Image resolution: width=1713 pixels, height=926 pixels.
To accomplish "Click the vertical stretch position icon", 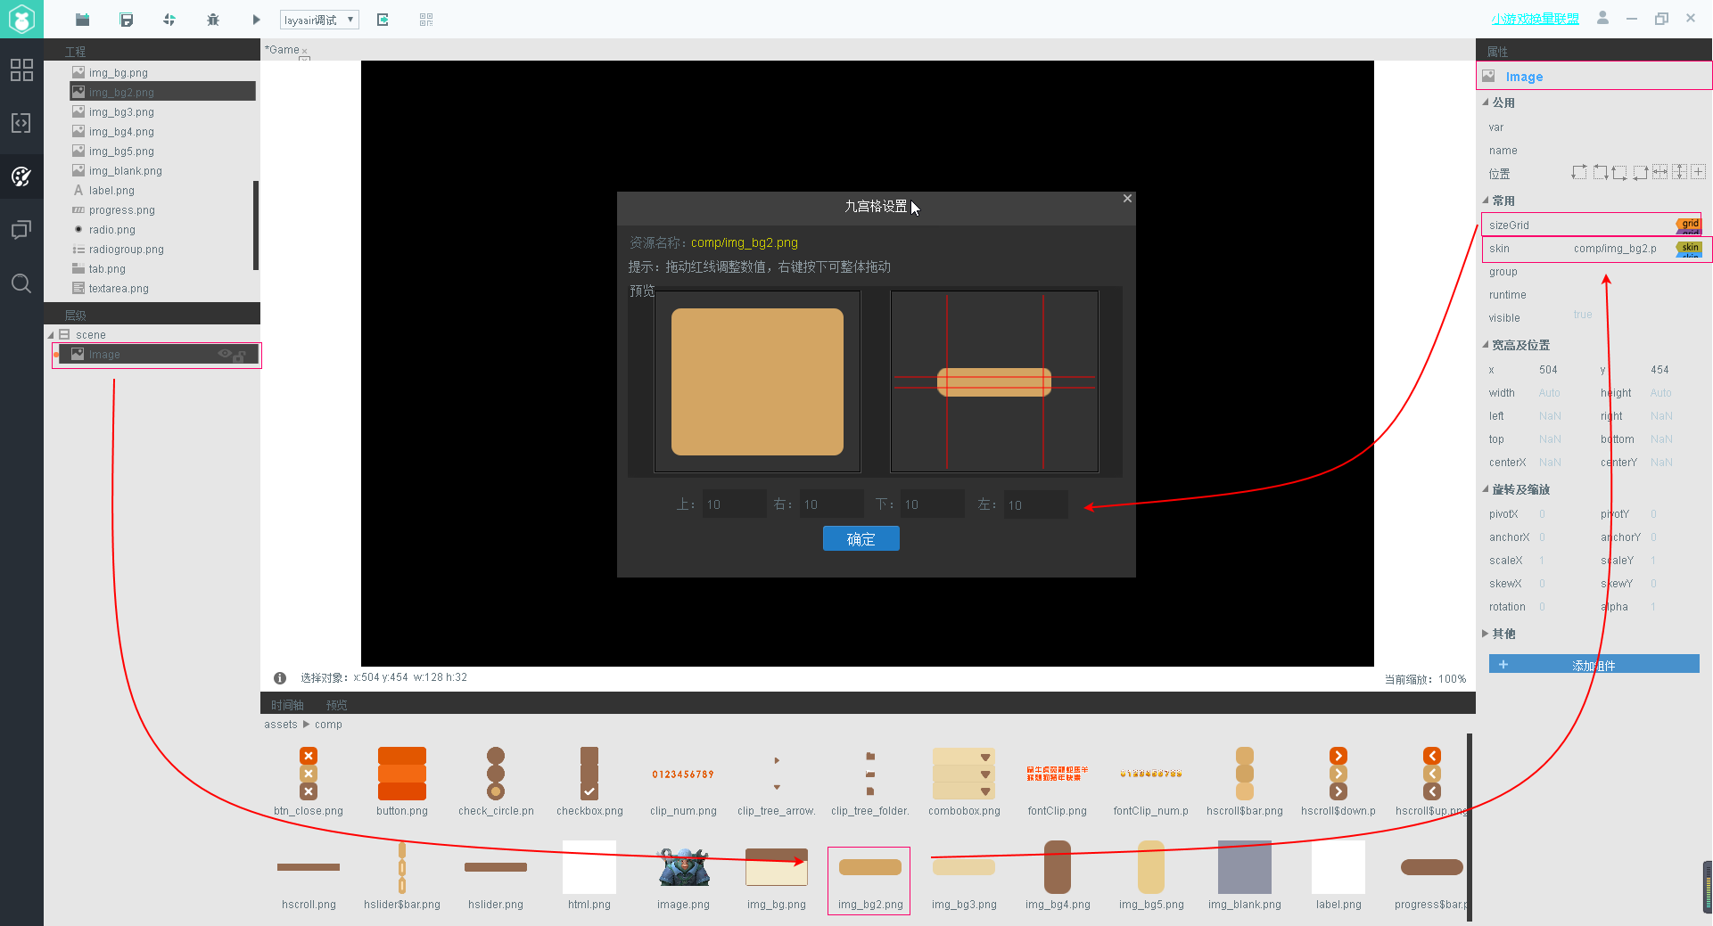I will point(1679,172).
